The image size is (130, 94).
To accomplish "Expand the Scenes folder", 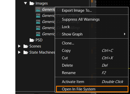I will point(19,46).
